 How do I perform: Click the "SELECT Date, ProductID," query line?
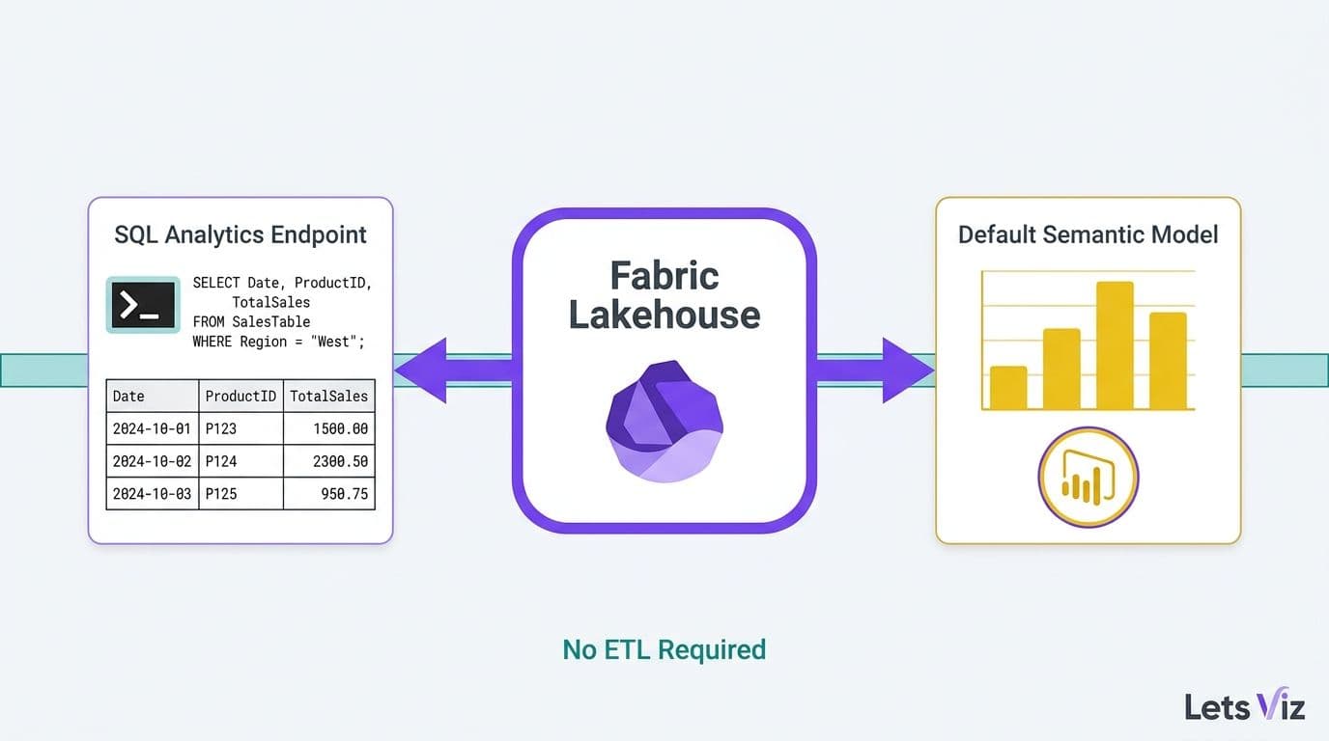click(x=282, y=283)
